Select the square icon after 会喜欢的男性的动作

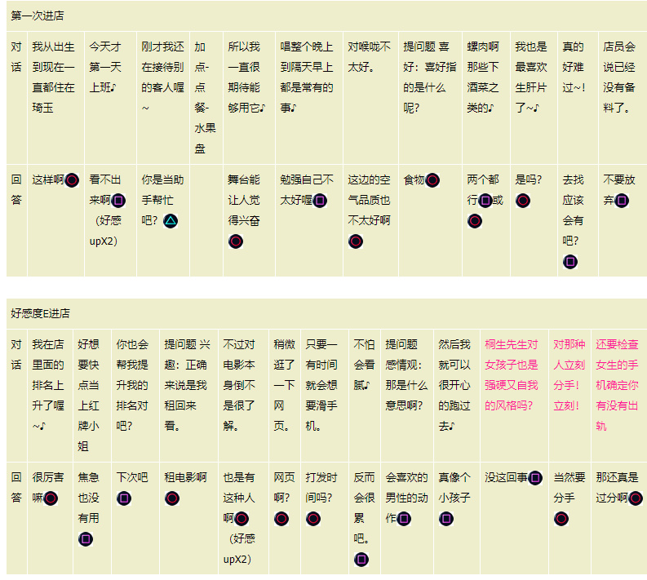click(x=404, y=519)
